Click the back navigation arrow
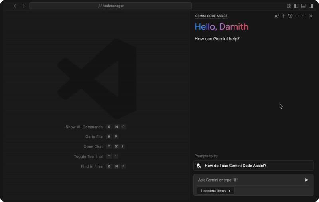 (16, 6)
